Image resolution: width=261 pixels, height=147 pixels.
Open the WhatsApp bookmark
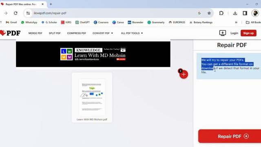click(29, 22)
